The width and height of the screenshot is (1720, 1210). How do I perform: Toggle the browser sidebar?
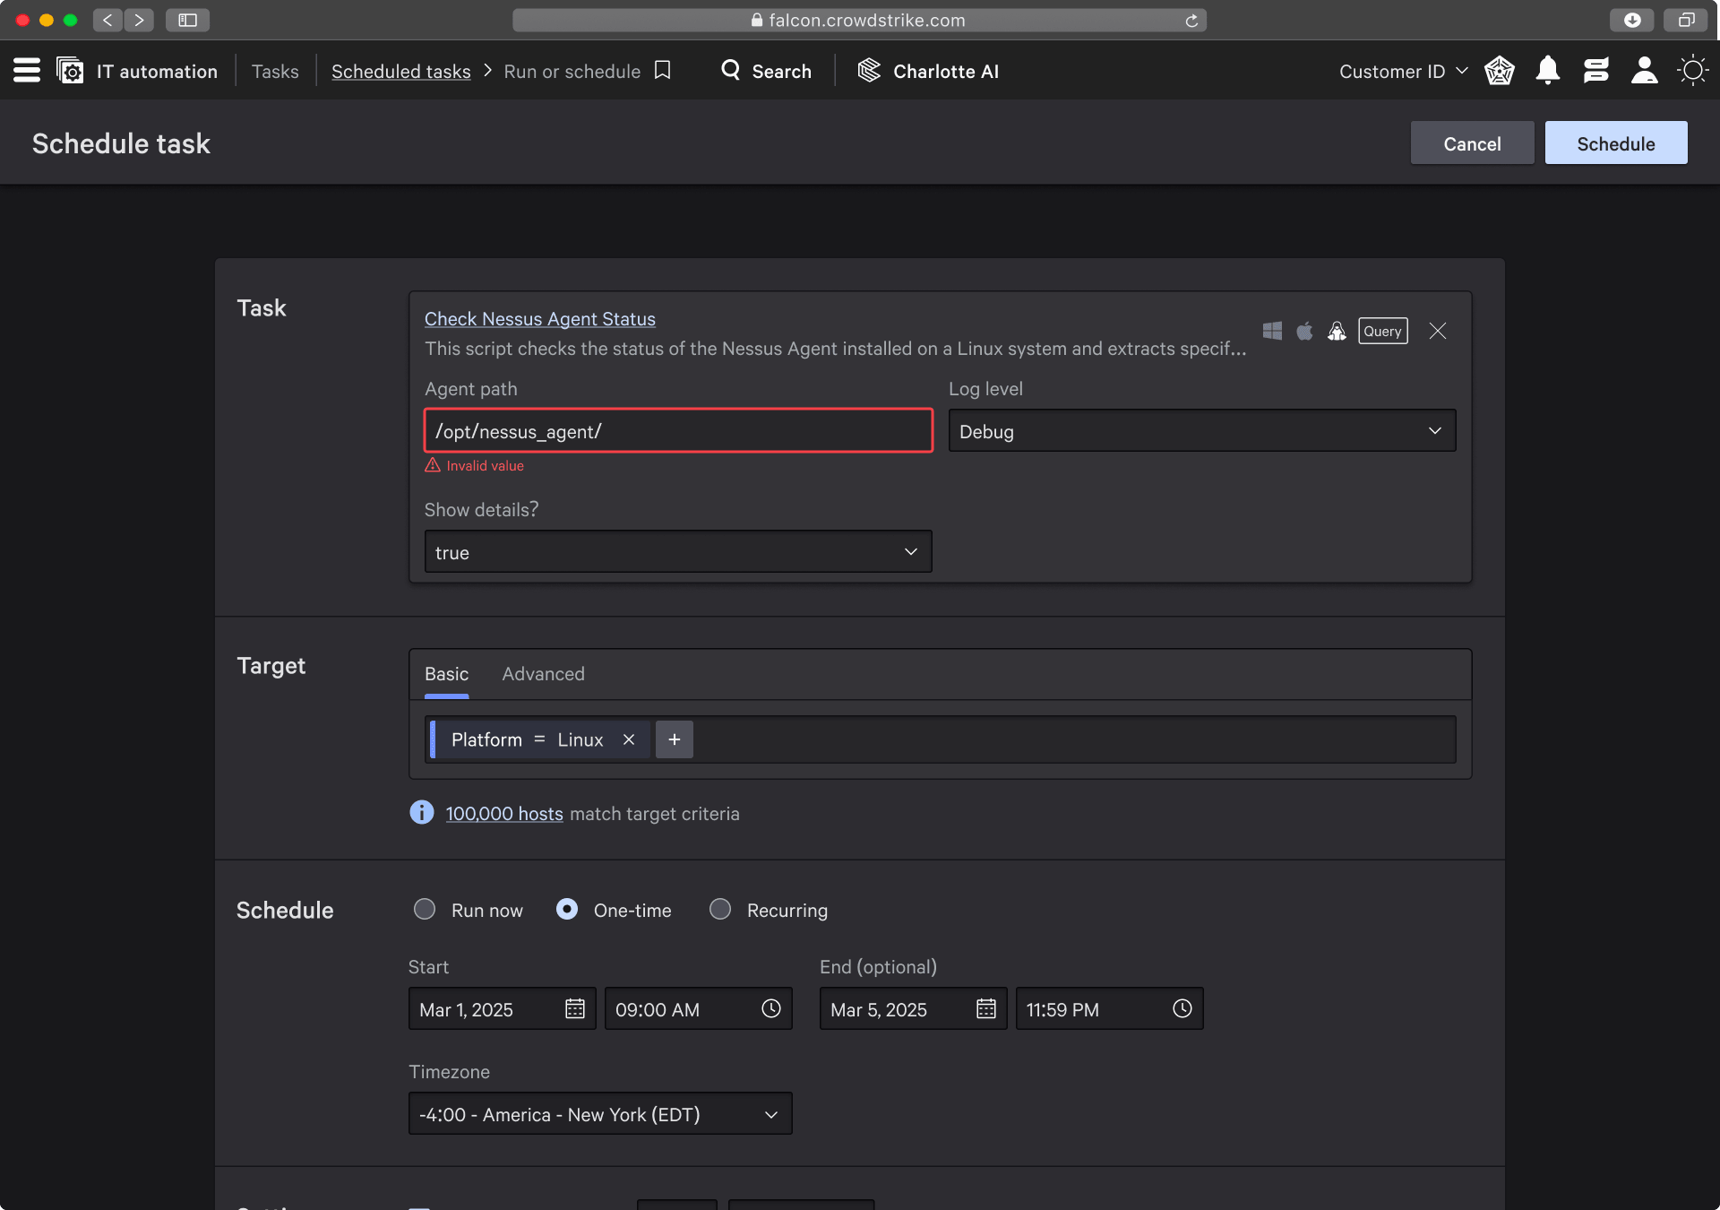point(187,20)
